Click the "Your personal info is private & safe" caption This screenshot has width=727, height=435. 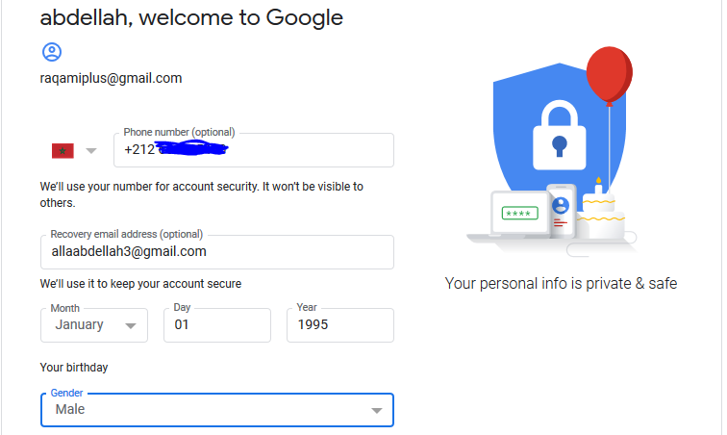[561, 283]
